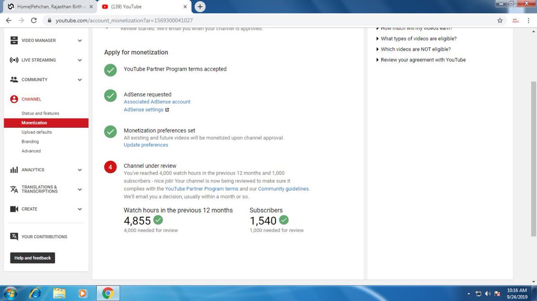537x301 pixels.
Task: Expand the Video Manager chevron
Action: (x=80, y=41)
